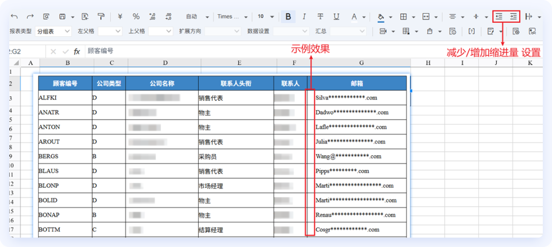Viewport: 552px width, 247px height.
Task: Apply the fill color bucket
Action: pos(381,16)
